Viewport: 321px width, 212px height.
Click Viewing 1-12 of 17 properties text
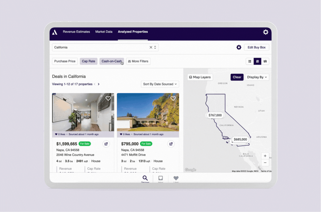coord(72,84)
